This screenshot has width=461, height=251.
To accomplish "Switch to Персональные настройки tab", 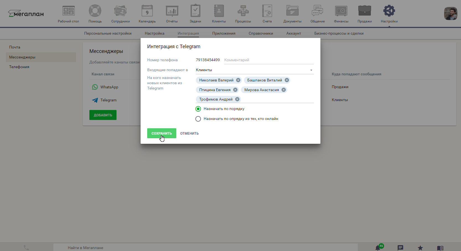I will pos(108,33).
